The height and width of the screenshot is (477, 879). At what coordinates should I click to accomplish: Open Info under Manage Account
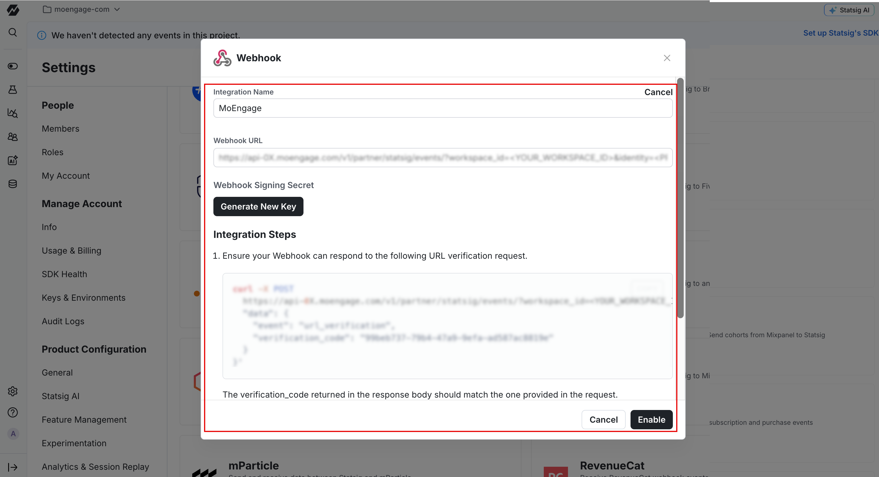[x=49, y=227]
